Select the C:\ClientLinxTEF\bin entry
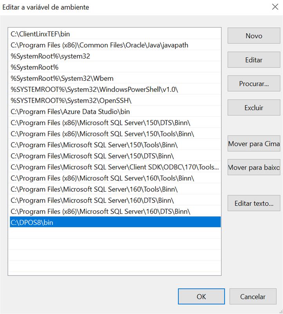 coord(40,34)
